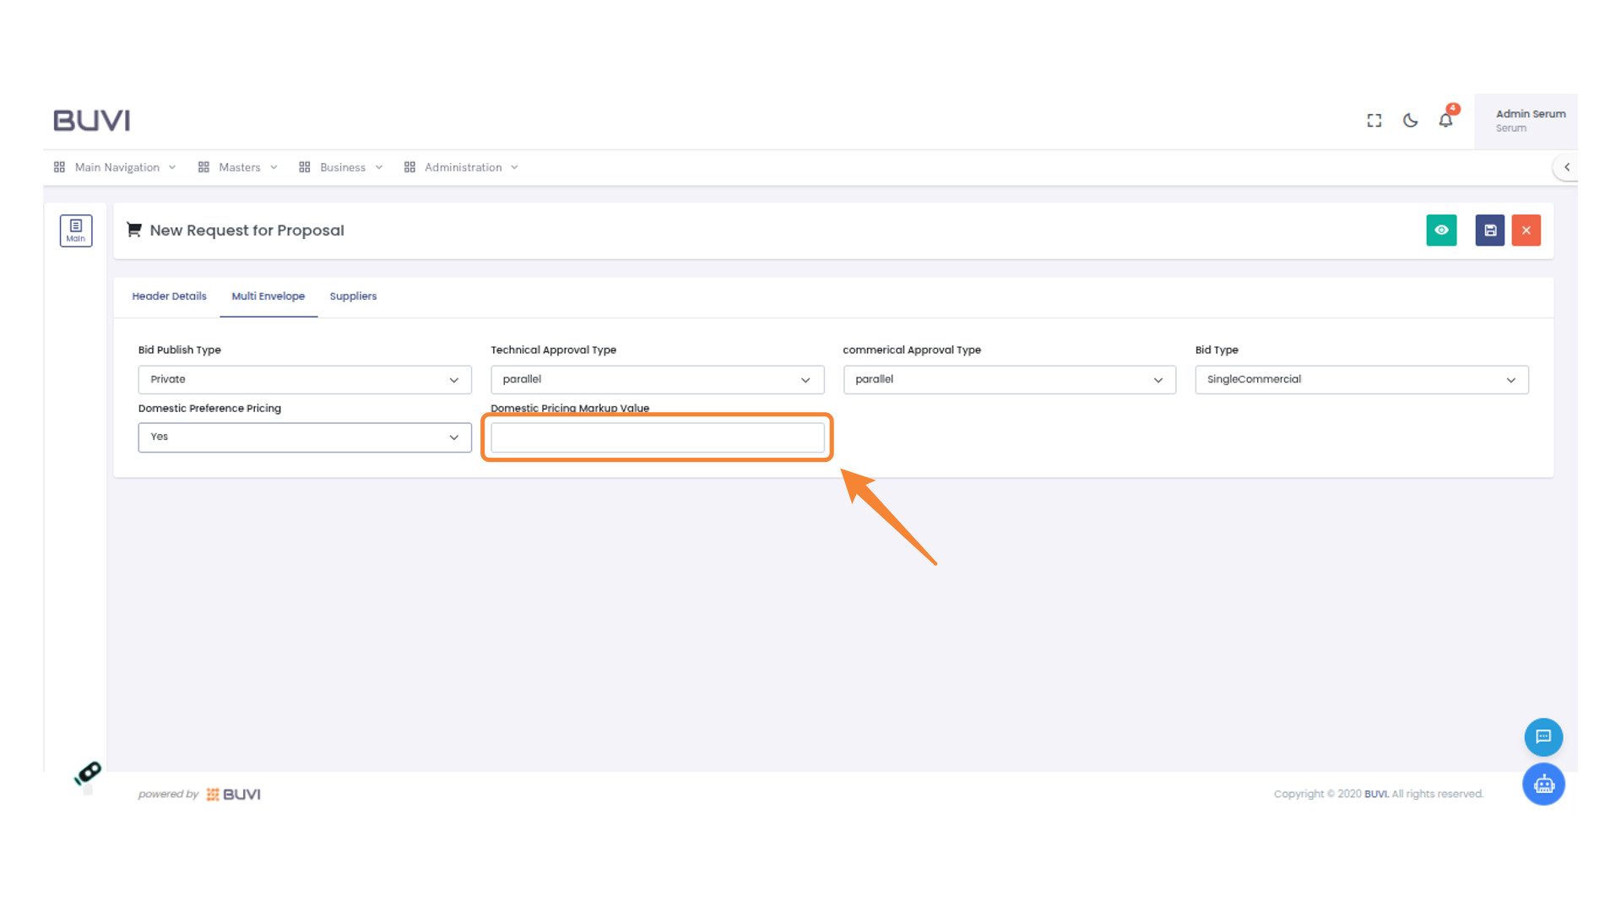This screenshot has height=912, width=1621.
Task: Open the chat messenger widget
Action: click(1543, 736)
